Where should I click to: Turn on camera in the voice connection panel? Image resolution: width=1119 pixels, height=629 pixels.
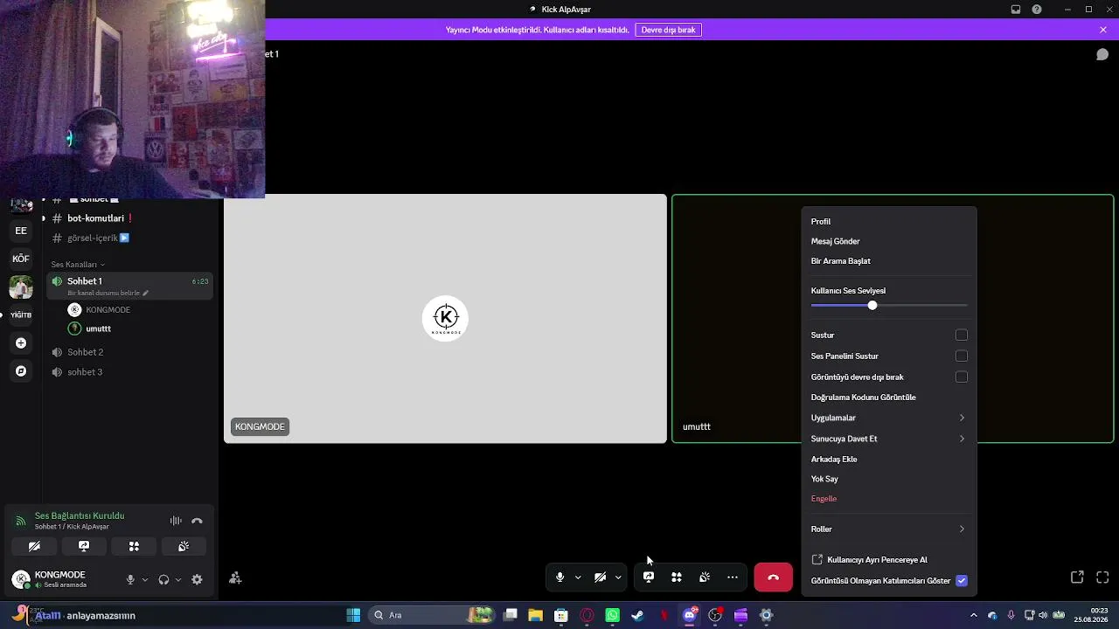[x=34, y=546]
